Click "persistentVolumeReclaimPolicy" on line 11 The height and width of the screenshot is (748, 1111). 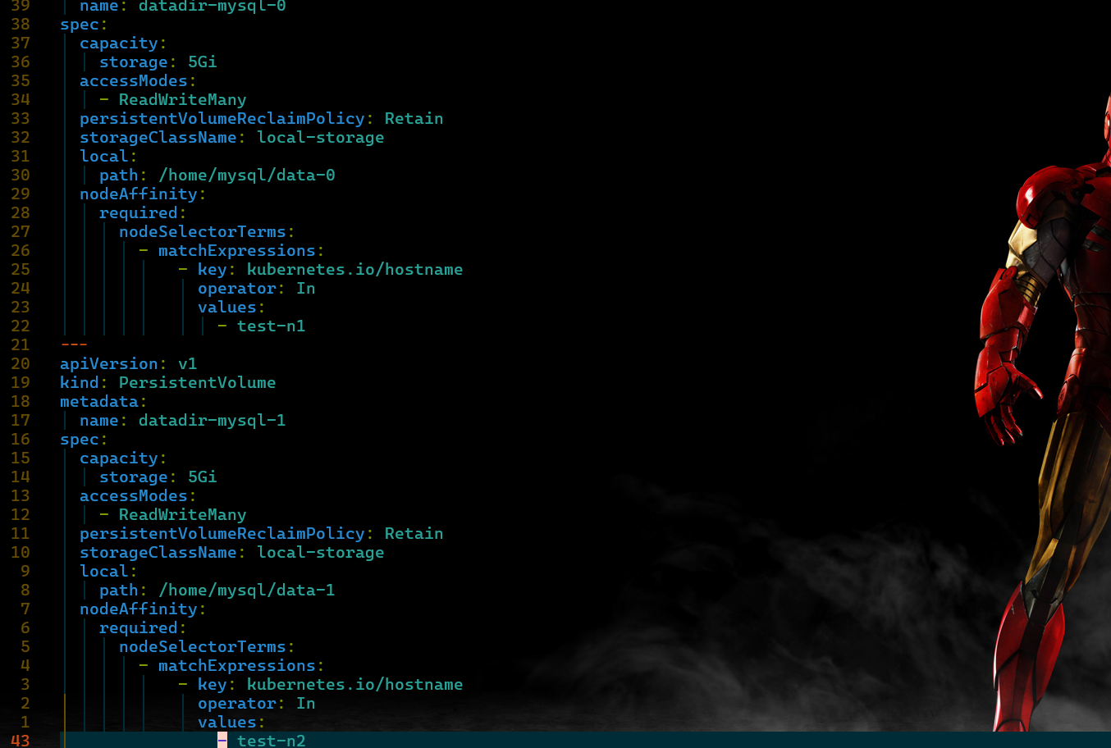[x=222, y=533]
